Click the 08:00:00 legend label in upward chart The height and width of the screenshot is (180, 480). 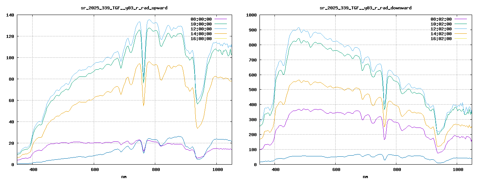pos(201,19)
